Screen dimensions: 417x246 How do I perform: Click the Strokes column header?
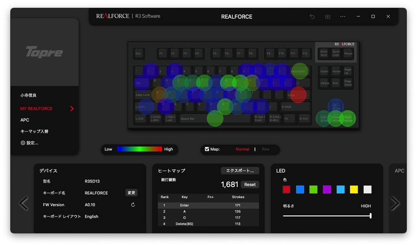click(x=238, y=197)
